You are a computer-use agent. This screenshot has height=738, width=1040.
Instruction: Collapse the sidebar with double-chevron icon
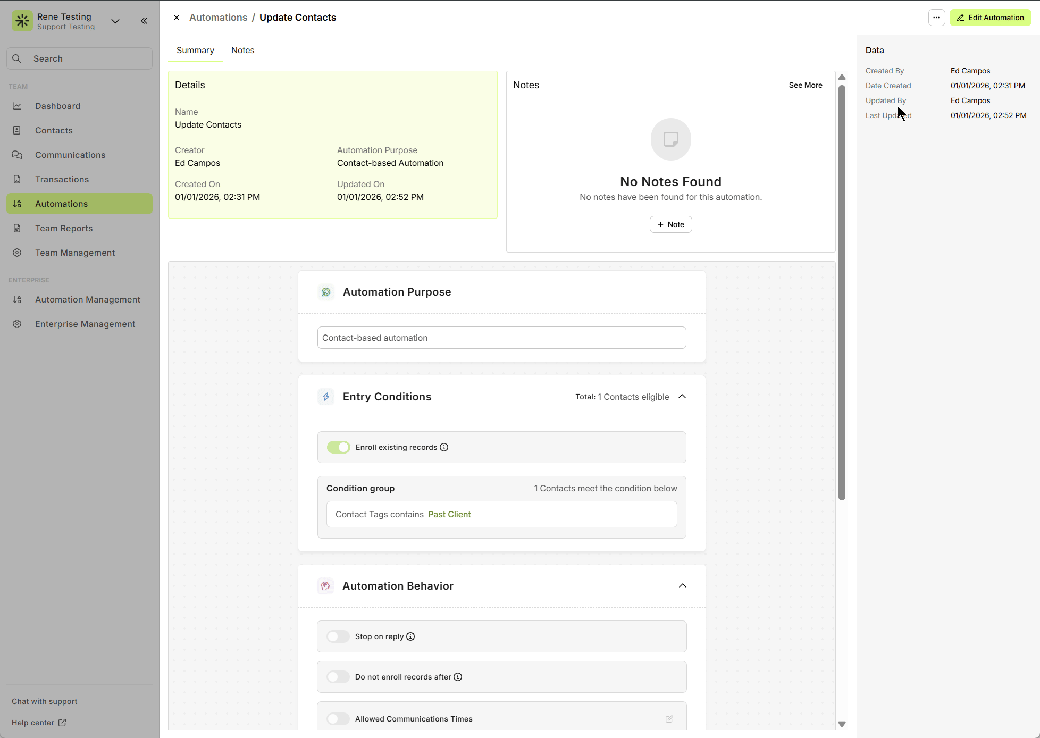pyautogui.click(x=144, y=21)
